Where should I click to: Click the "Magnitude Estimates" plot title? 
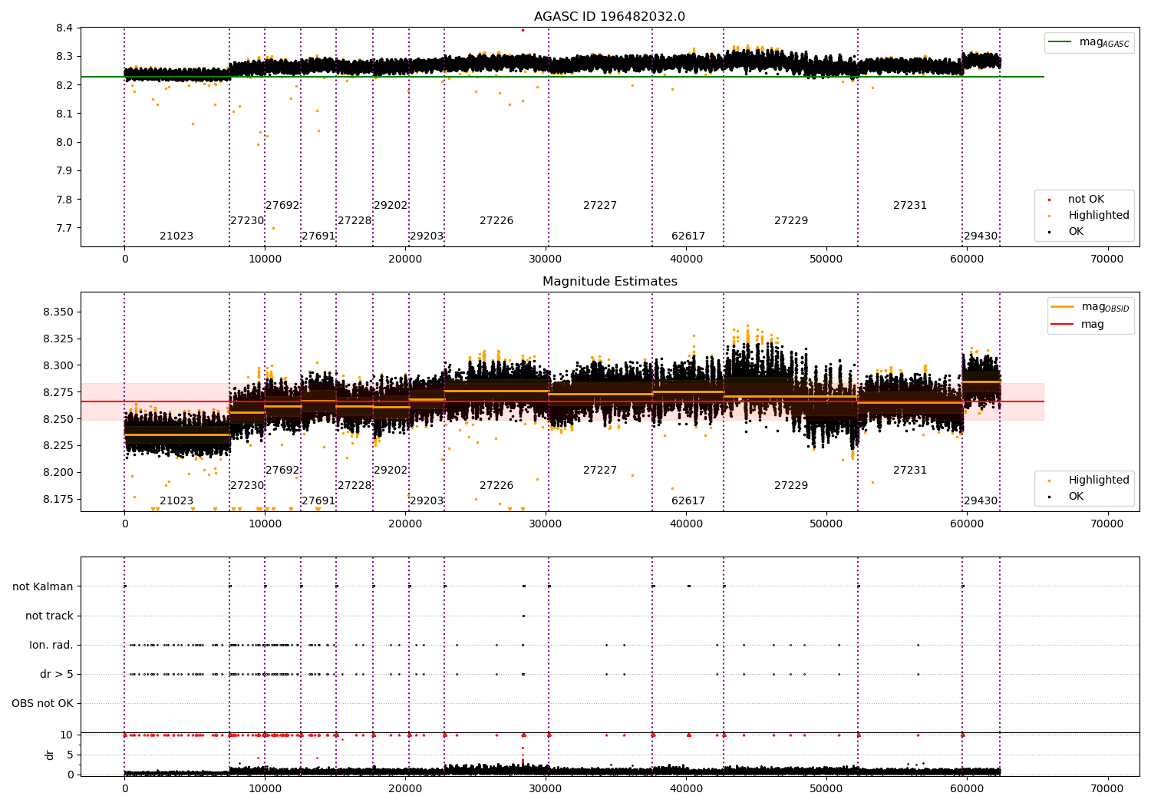click(x=609, y=282)
